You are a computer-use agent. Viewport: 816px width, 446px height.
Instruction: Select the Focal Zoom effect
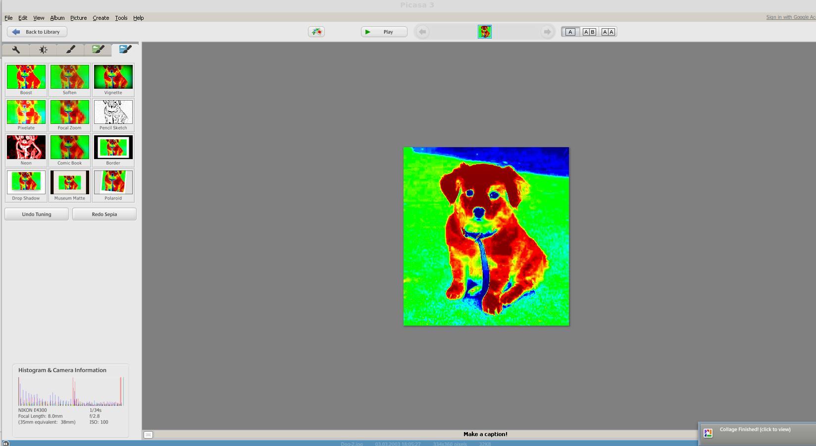pos(69,112)
